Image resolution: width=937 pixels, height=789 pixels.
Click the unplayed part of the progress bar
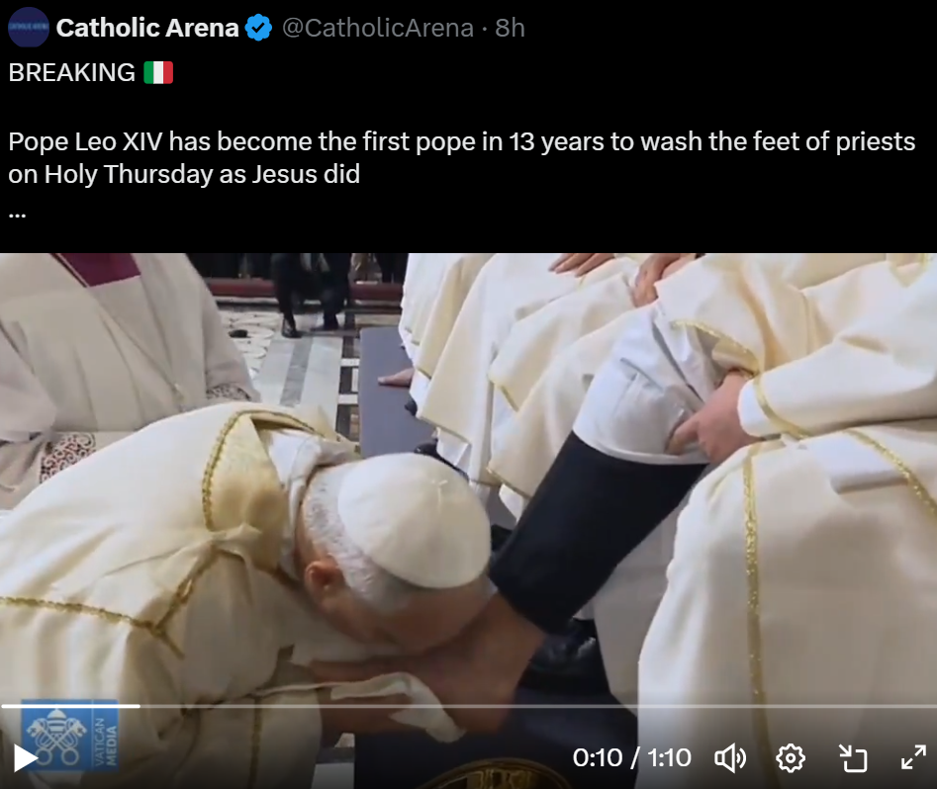click(x=538, y=706)
